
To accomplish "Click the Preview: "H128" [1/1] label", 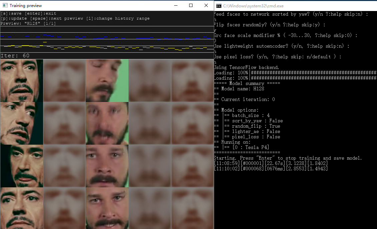I will 28,23.
